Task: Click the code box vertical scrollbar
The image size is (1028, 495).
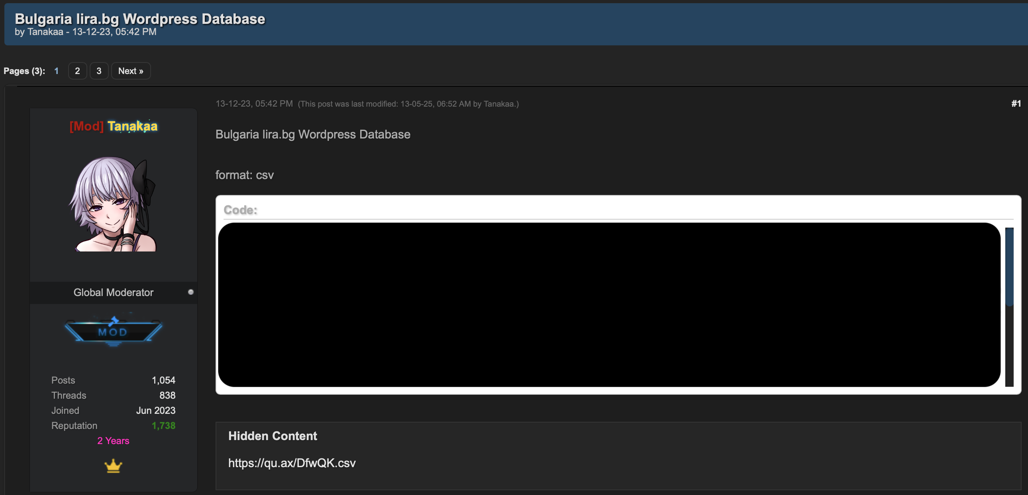Action: coord(1009,306)
